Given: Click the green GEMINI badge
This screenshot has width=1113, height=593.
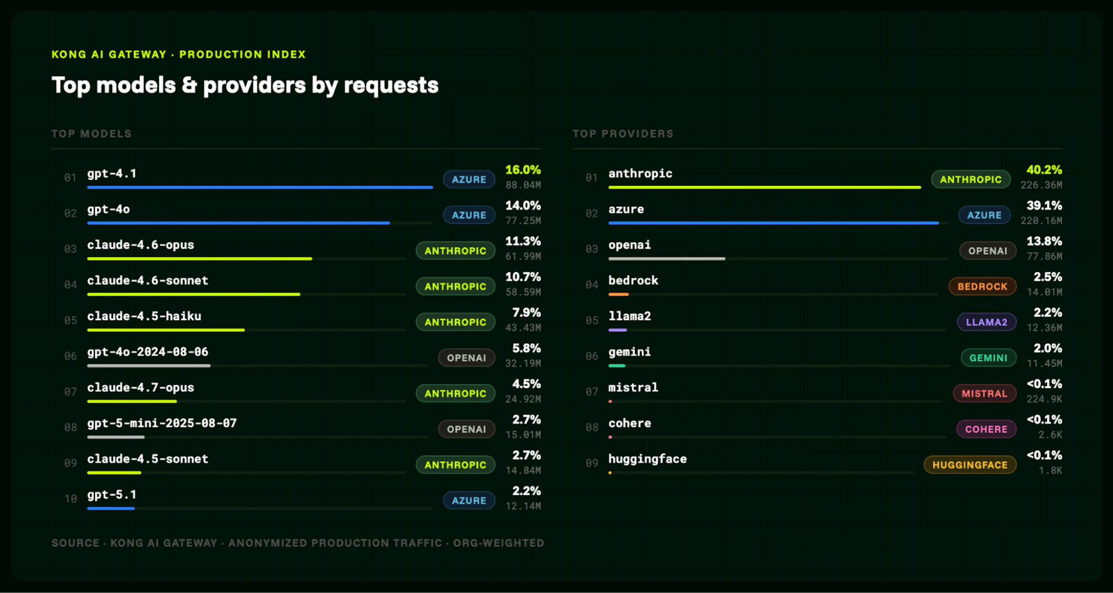Looking at the screenshot, I should point(989,357).
